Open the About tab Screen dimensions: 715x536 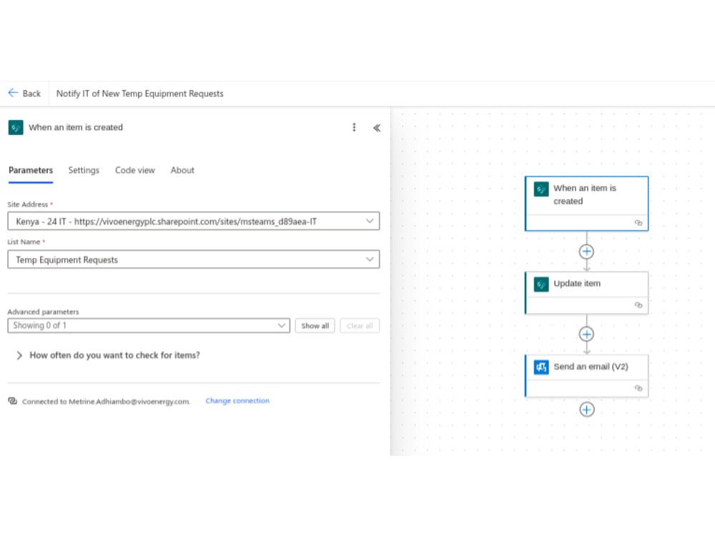tap(182, 170)
